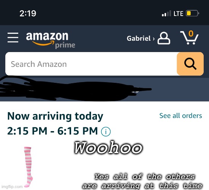Tap the delivery window info icon

(106, 131)
